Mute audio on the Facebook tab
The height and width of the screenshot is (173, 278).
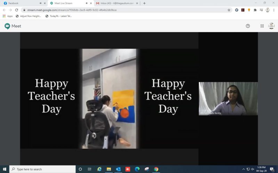pyautogui.click(x=40, y=3)
